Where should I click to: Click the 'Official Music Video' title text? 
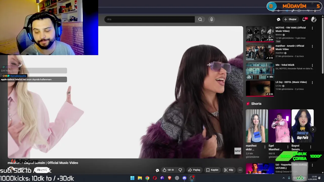(63, 163)
